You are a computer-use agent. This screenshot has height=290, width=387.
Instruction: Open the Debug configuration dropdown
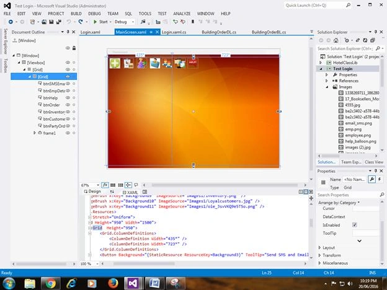pos(125,22)
